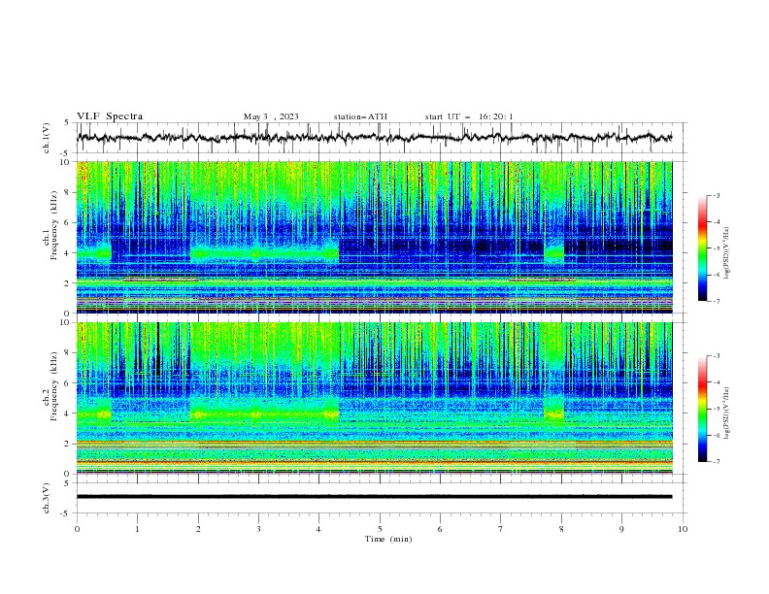Viewport: 769px width, 594px height.
Task: Click time axis tick label "1"
Action: click(x=137, y=529)
